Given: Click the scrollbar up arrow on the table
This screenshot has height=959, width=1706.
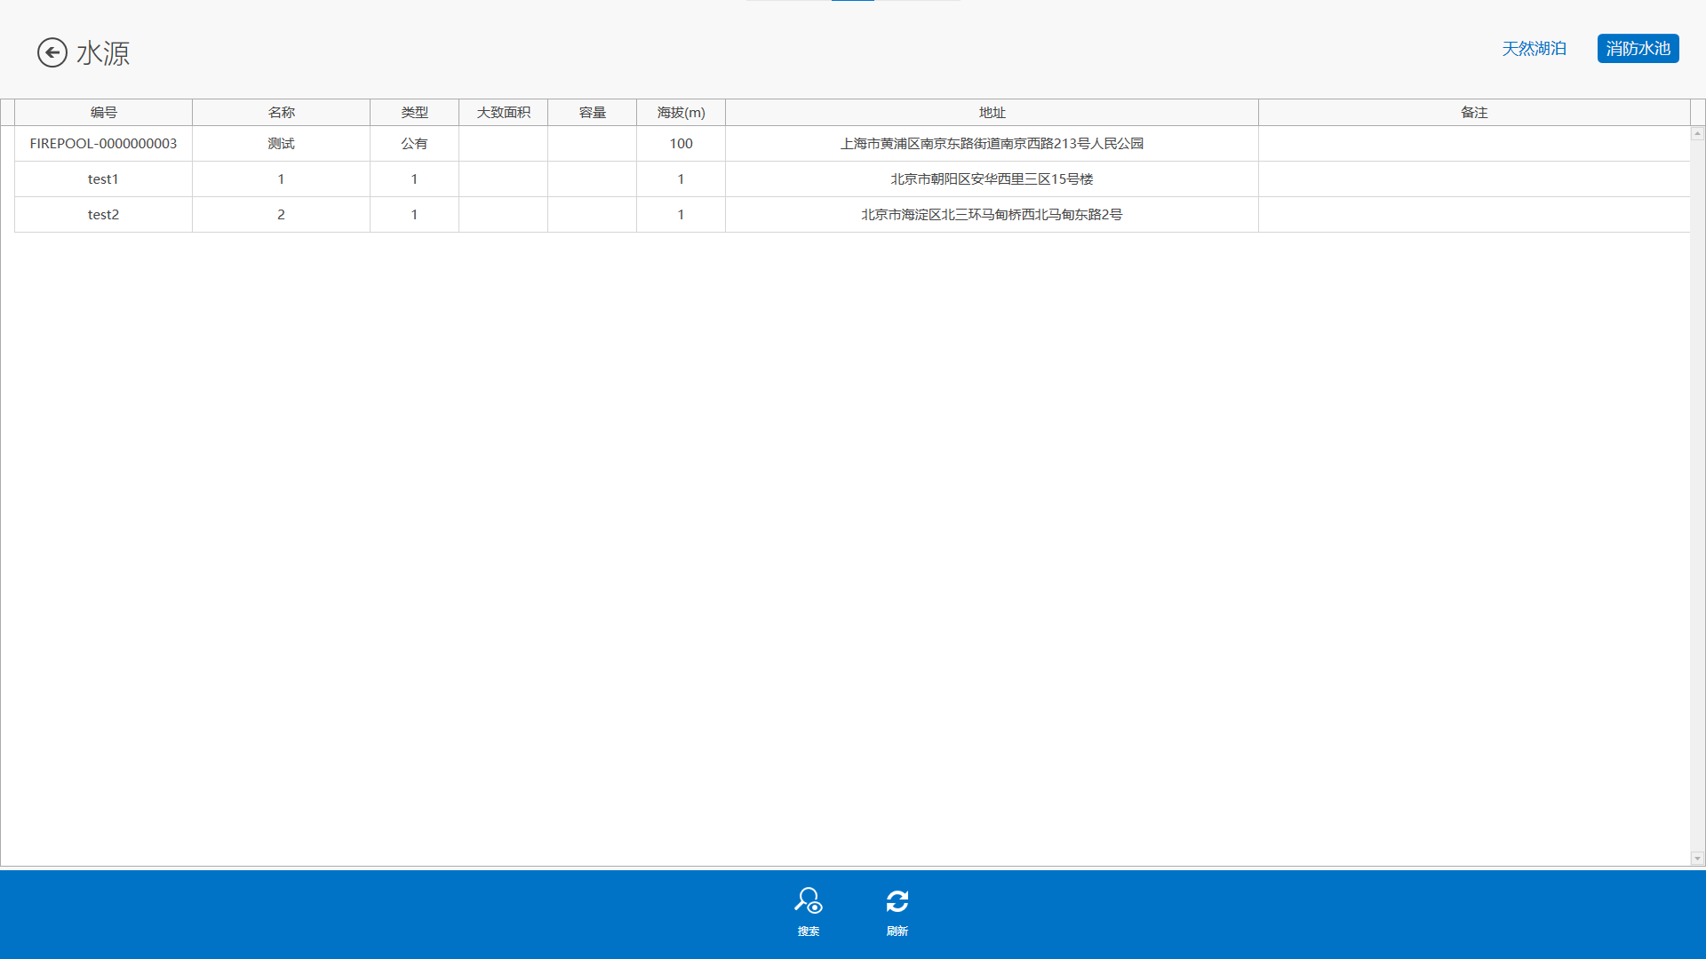Looking at the screenshot, I should click(x=1697, y=133).
